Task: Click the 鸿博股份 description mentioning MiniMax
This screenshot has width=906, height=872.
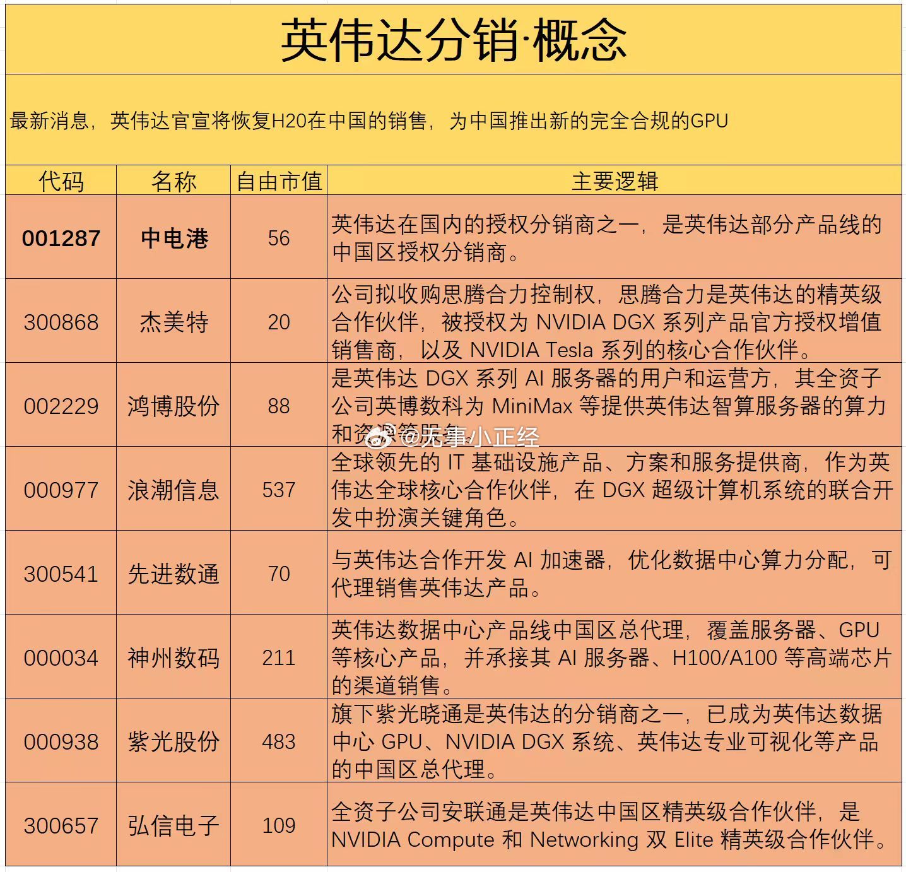Action: coord(615,405)
